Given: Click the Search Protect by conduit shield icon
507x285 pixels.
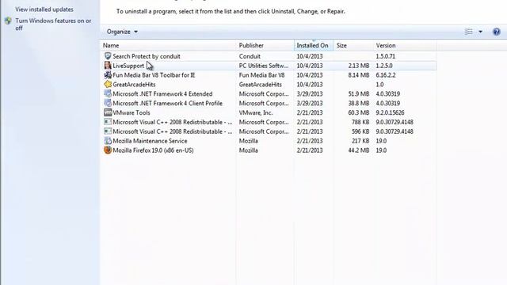Looking at the screenshot, I should [108, 56].
